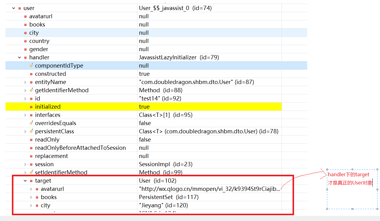Viewport: 380px width, 221px height.
Task: Click the final-field icon beside getIdentifierMethod
Action: point(31,90)
